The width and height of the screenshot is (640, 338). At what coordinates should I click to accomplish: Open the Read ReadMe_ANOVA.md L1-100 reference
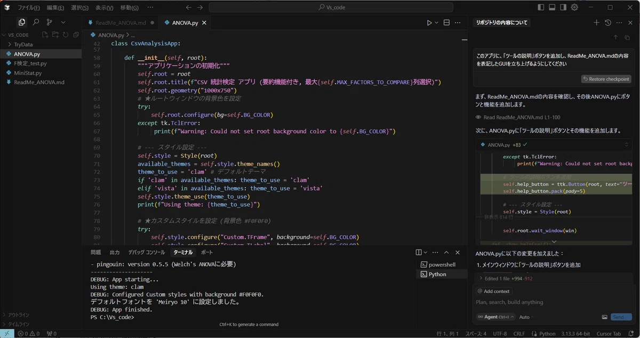pos(518,117)
